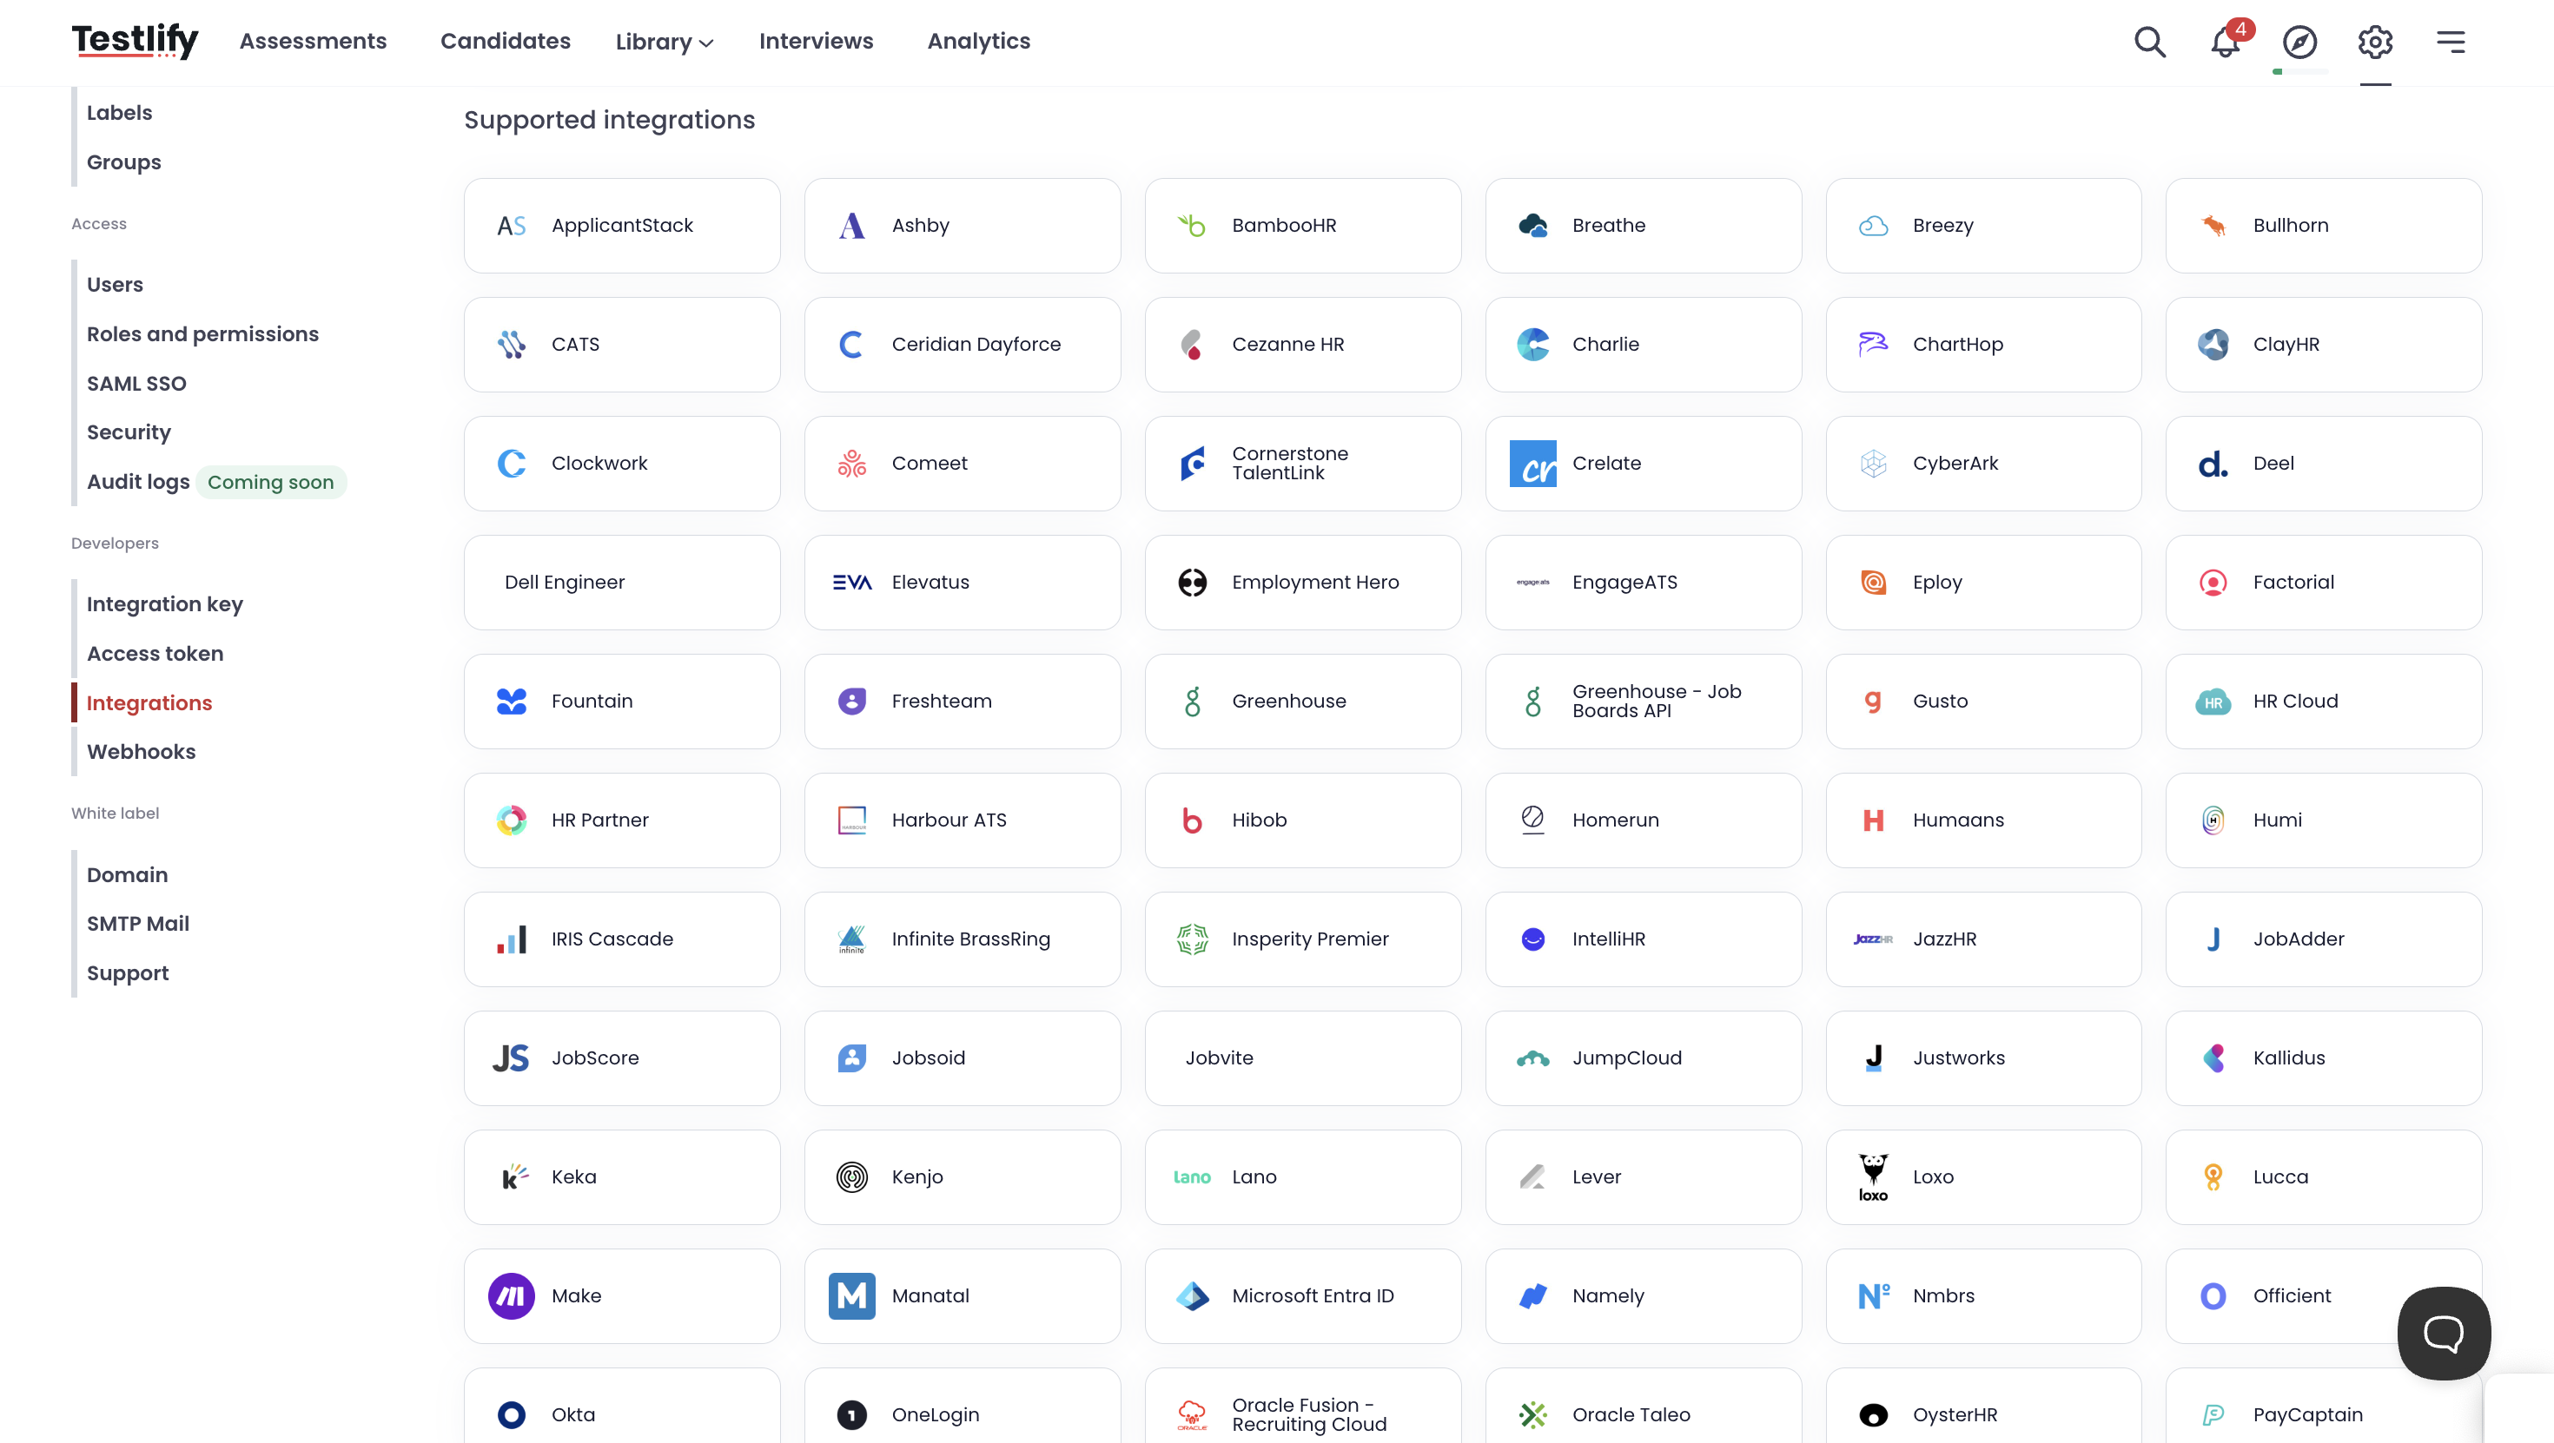
Task: Open the Candidates page
Action: point(506,42)
